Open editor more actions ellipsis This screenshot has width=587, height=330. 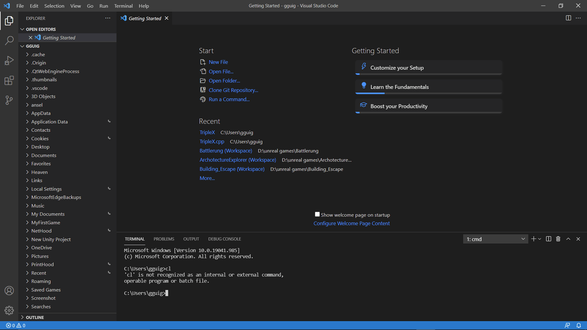(x=578, y=18)
